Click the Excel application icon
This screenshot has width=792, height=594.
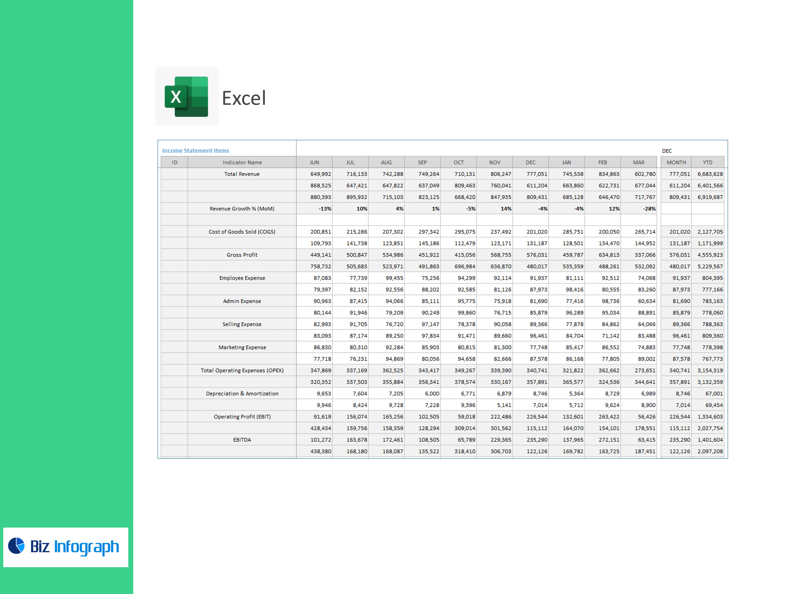(186, 97)
